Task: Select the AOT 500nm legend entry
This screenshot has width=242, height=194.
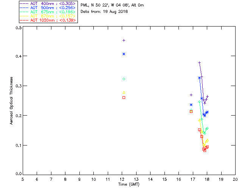Action: click(x=48, y=8)
